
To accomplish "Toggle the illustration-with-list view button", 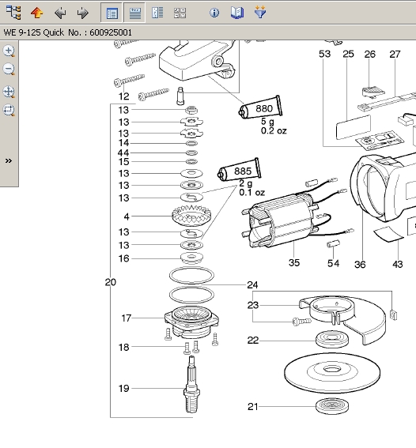I will click(x=112, y=13).
